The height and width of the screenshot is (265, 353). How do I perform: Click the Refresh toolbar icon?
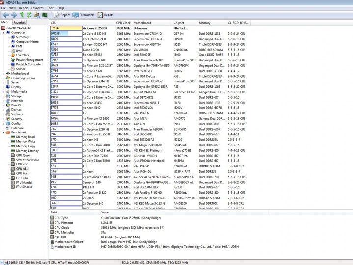[x=29, y=15]
